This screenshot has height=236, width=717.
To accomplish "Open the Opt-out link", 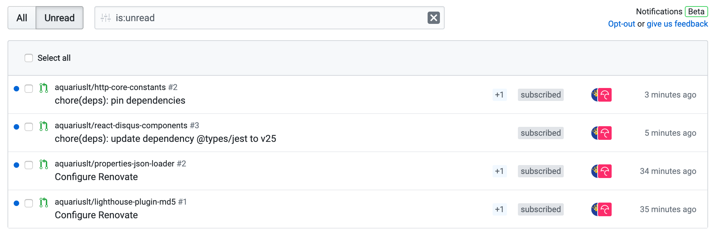I will click(621, 24).
